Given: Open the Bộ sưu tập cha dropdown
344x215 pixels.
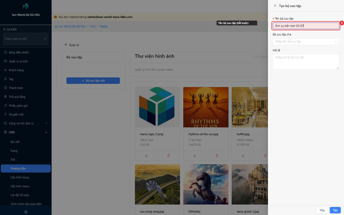Looking at the screenshot, I should (x=306, y=41).
